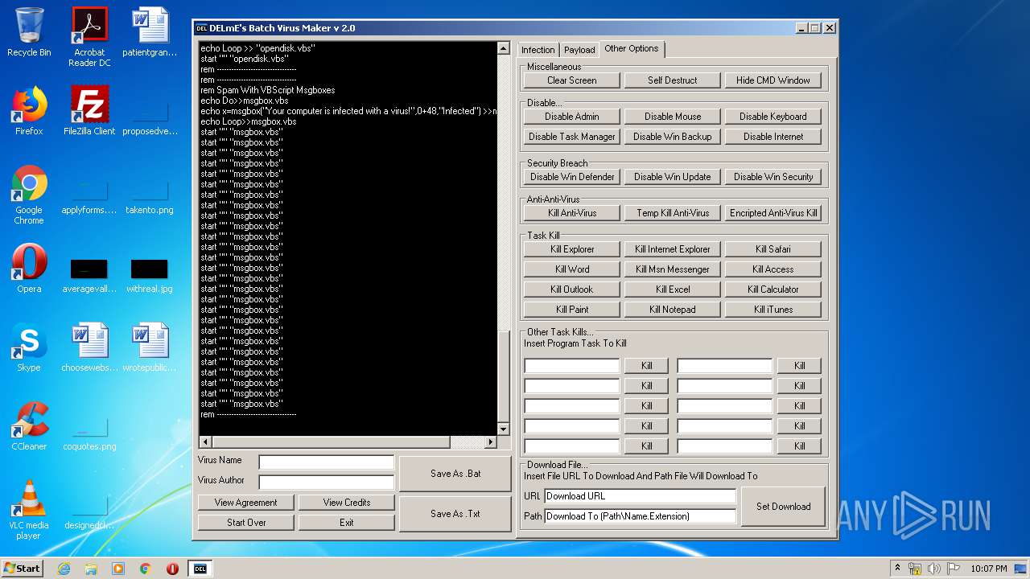Open Windows Explorer from the taskbar
This screenshot has width=1030, height=579.
pyautogui.click(x=91, y=569)
